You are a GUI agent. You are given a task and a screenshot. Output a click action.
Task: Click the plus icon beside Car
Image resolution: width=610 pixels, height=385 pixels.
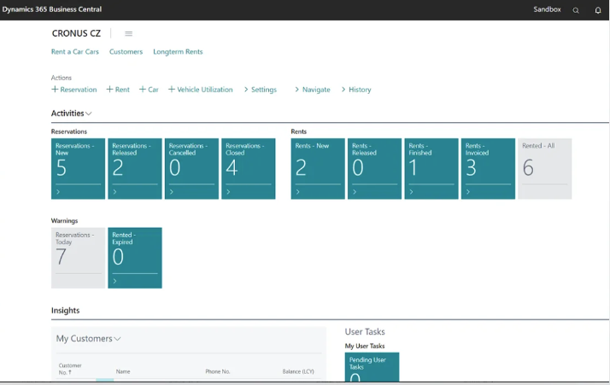(143, 90)
